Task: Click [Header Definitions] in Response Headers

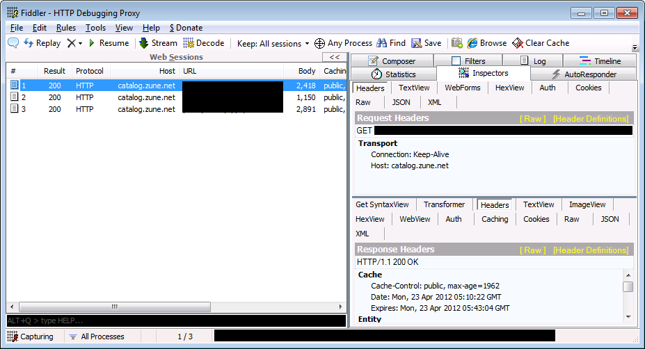Action: point(591,250)
